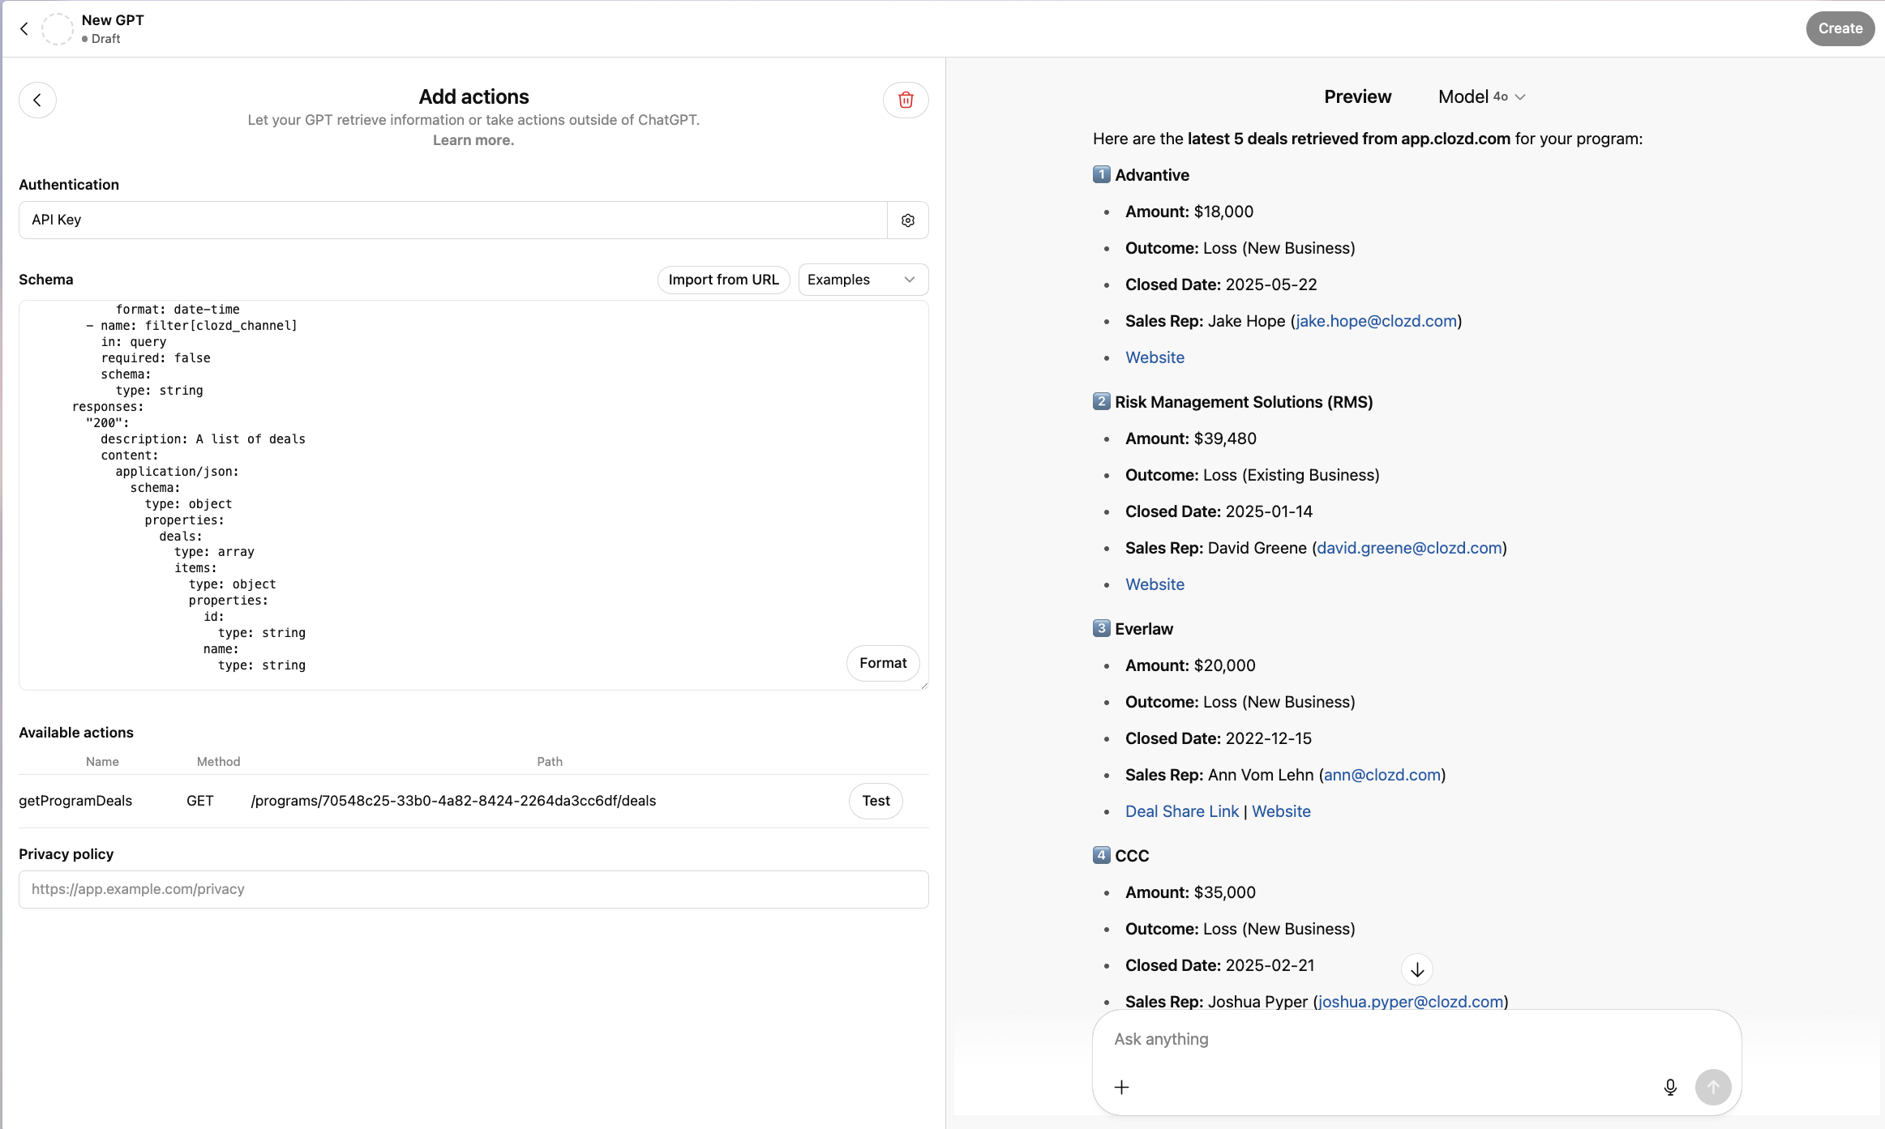Image resolution: width=1885 pixels, height=1129 pixels.
Task: Format the schema with the Format button
Action: [x=883, y=664]
